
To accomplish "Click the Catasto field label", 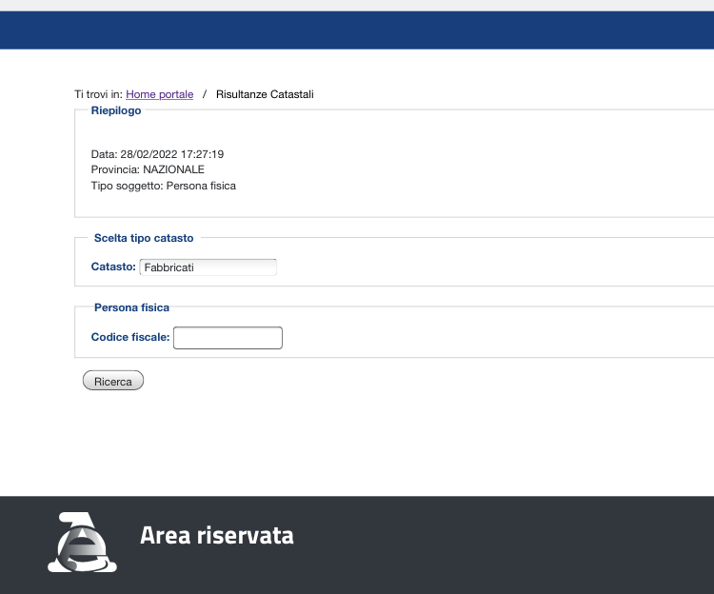I will pos(113,267).
